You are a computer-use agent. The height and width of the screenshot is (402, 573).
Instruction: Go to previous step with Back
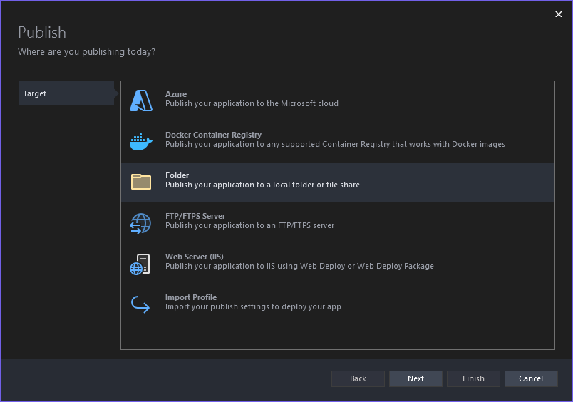tap(358, 378)
